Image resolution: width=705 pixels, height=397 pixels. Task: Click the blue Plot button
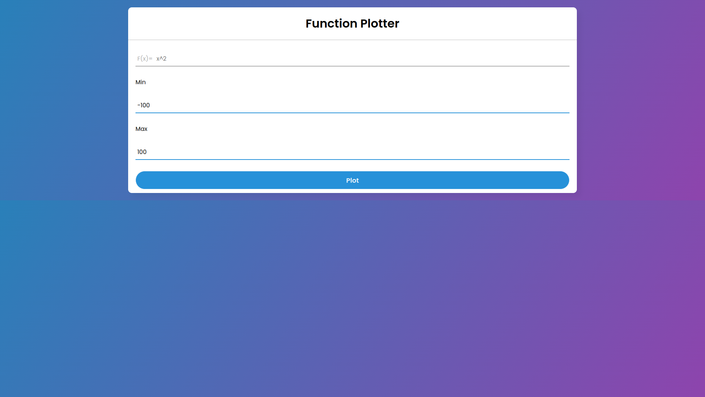pyautogui.click(x=352, y=180)
